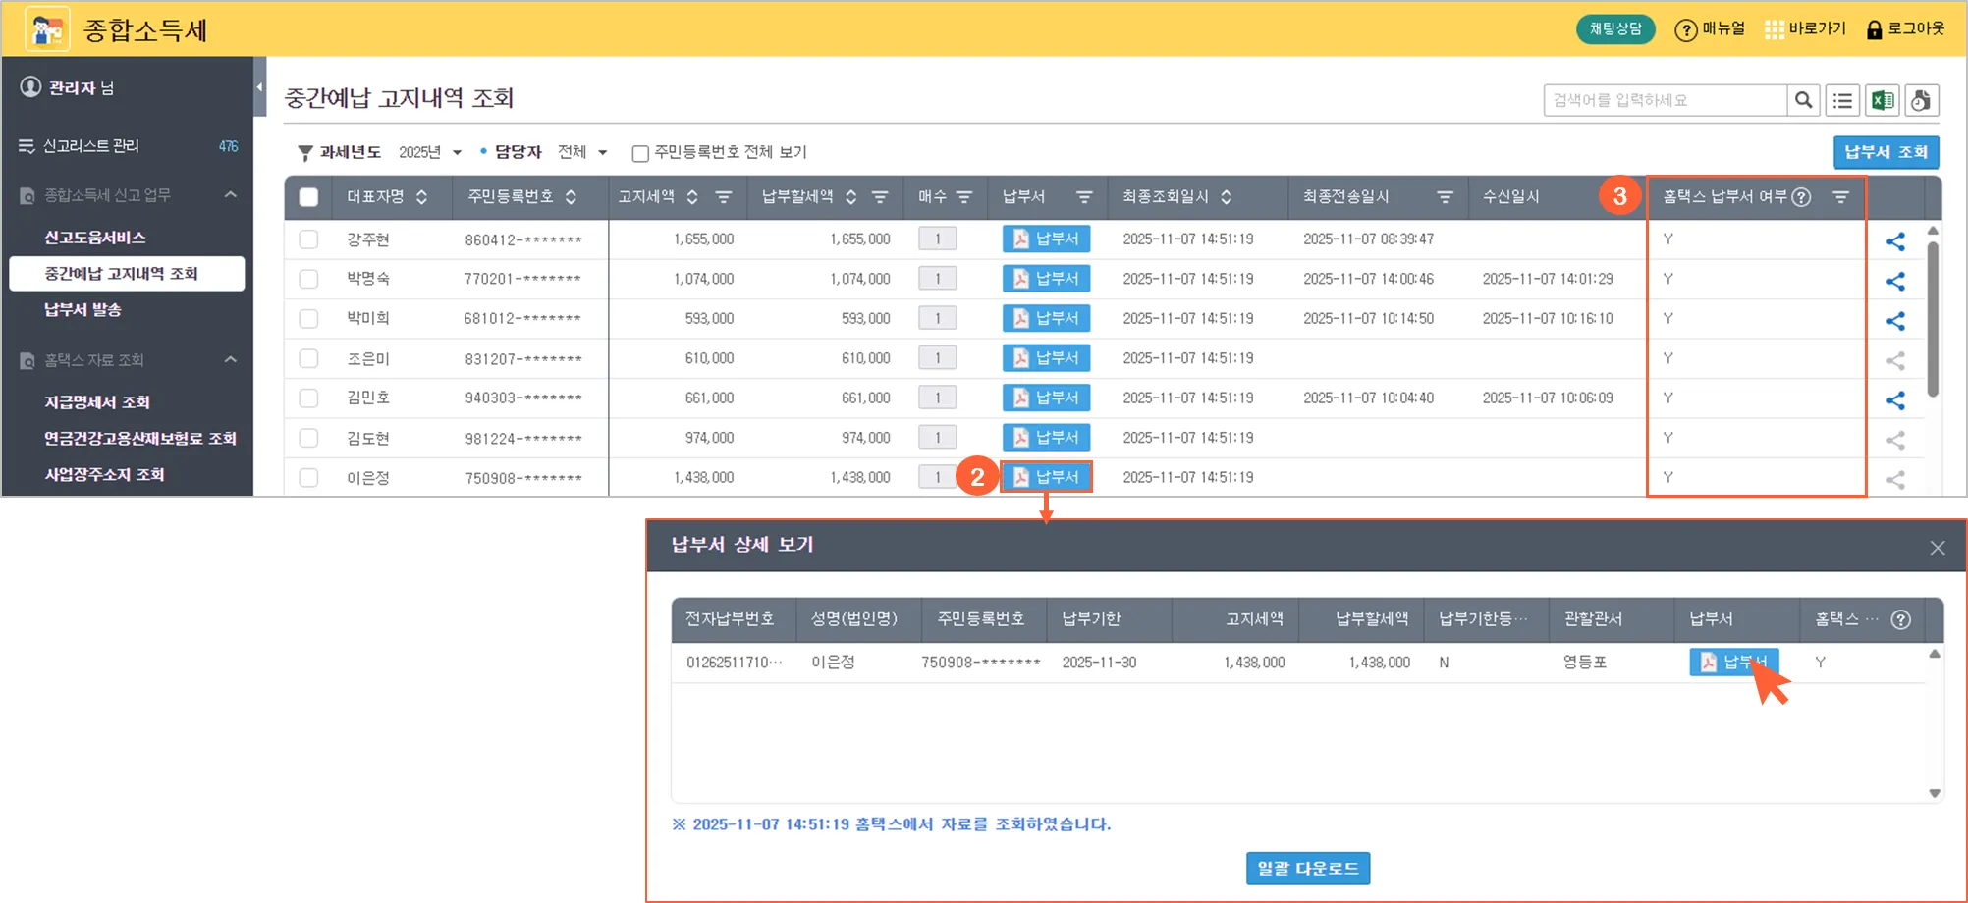Open the 매뉴얼 help icon
The height and width of the screenshot is (903, 1968).
click(1685, 30)
